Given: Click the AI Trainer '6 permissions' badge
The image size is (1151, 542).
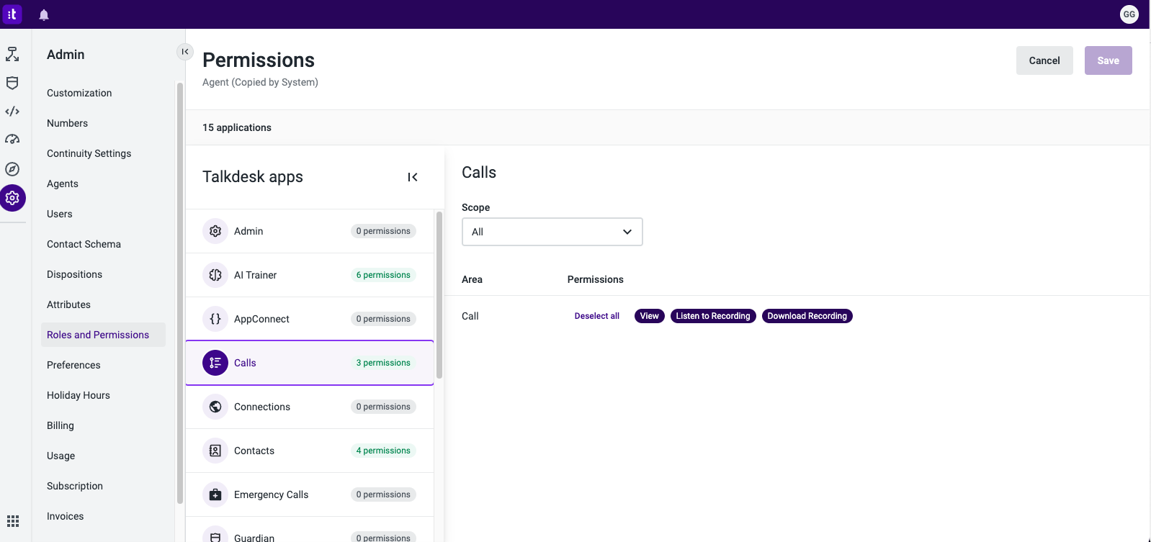Looking at the screenshot, I should pyautogui.click(x=383, y=275).
